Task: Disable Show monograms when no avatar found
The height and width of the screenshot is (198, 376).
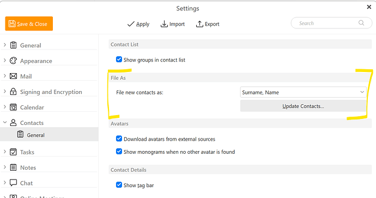Action: tap(119, 152)
